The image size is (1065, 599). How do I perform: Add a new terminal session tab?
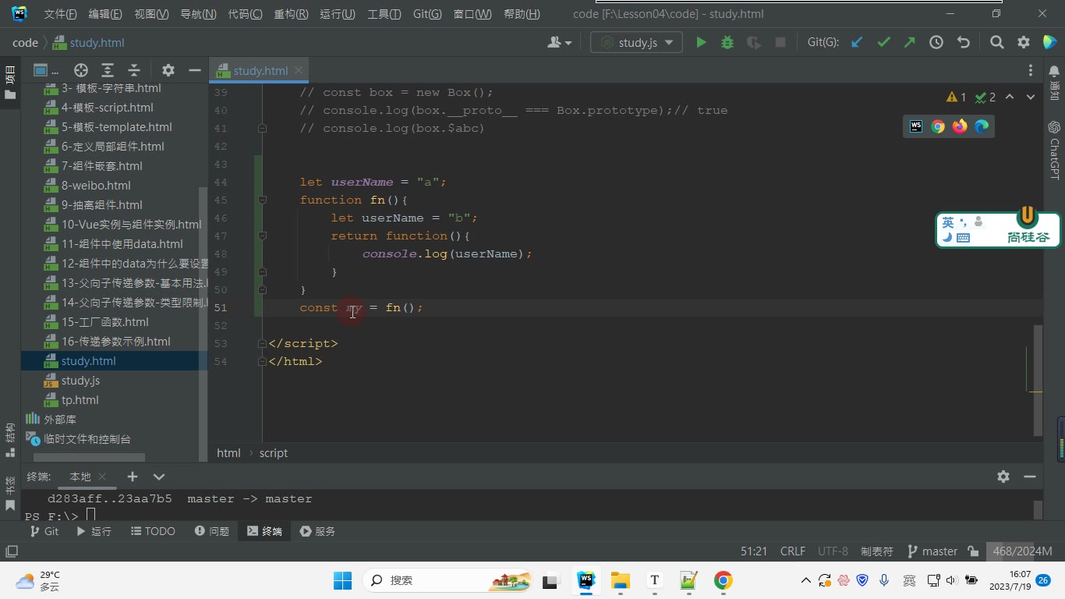tap(133, 477)
